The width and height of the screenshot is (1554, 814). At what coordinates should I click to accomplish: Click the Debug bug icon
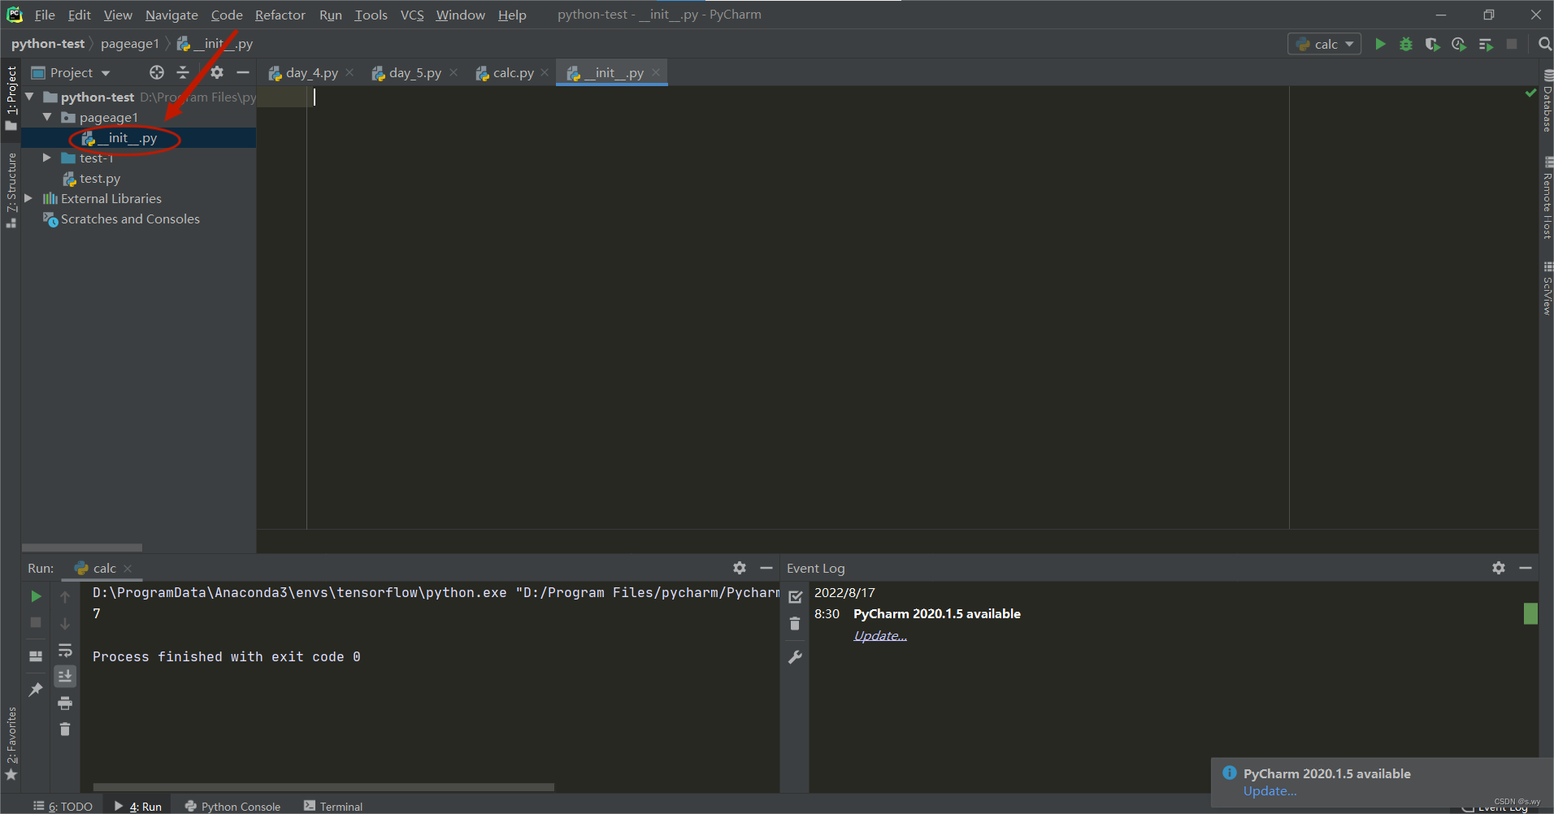[x=1406, y=44]
